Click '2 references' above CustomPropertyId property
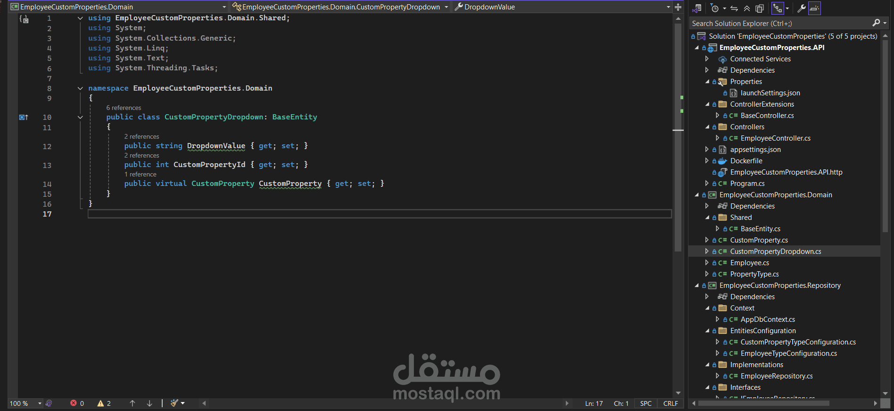 pyautogui.click(x=141, y=155)
